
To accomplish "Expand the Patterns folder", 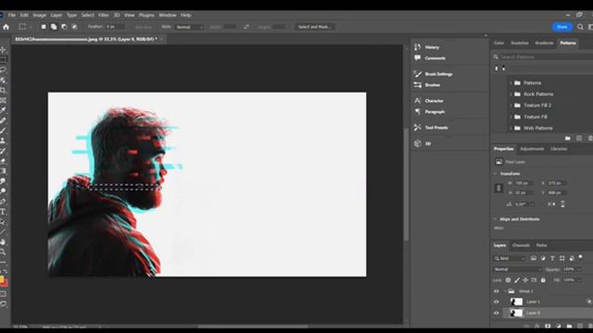I will point(511,82).
